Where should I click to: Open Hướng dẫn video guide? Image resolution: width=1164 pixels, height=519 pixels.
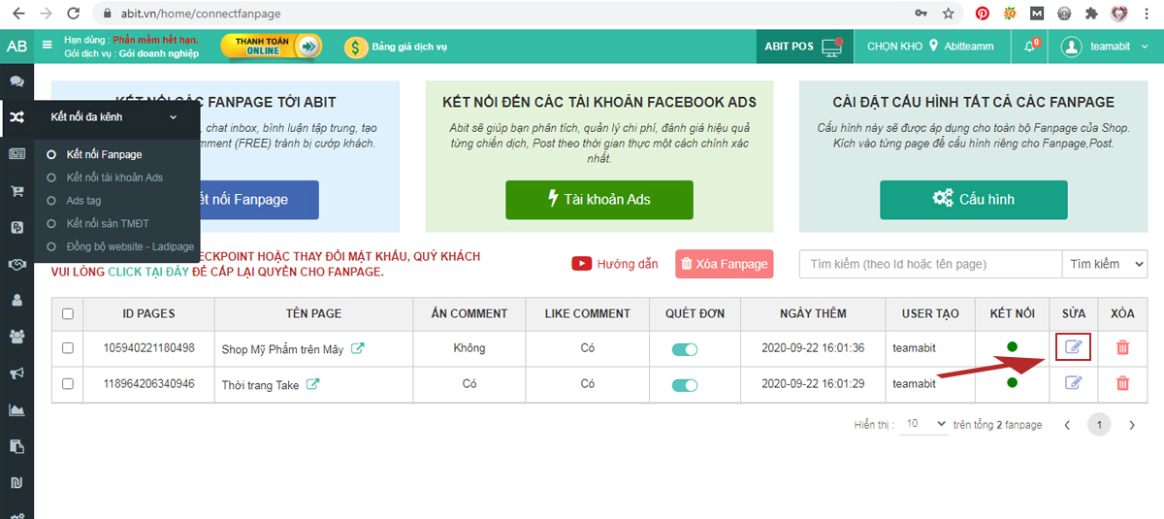tap(615, 264)
